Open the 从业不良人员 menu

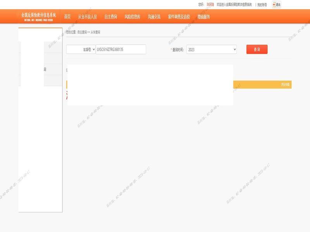87,17
